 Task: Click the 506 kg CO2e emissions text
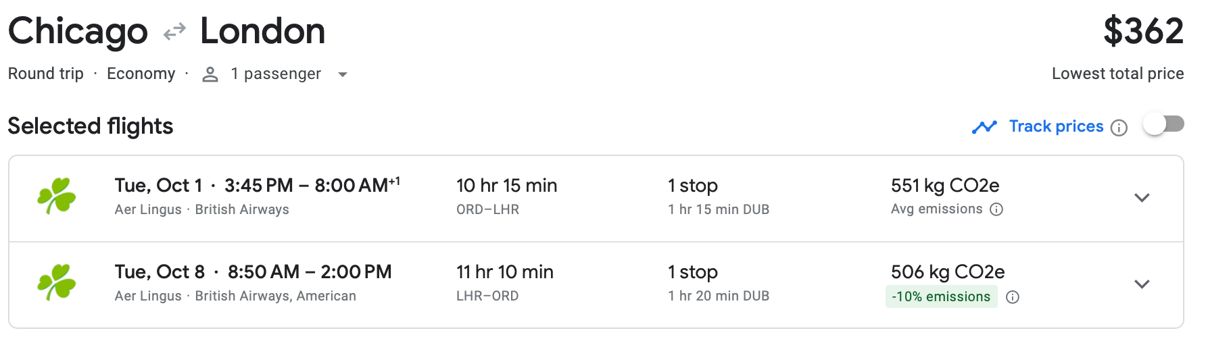(x=948, y=272)
